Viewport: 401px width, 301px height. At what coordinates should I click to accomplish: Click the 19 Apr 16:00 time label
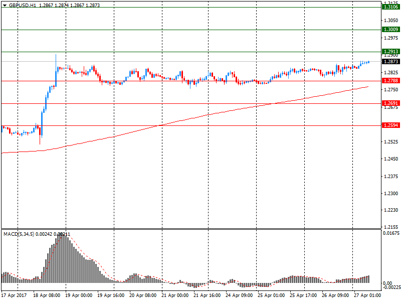pos(111,295)
